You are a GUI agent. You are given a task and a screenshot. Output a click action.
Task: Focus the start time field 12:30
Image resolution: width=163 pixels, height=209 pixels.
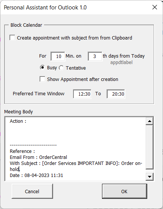pyautogui.click(x=82, y=94)
